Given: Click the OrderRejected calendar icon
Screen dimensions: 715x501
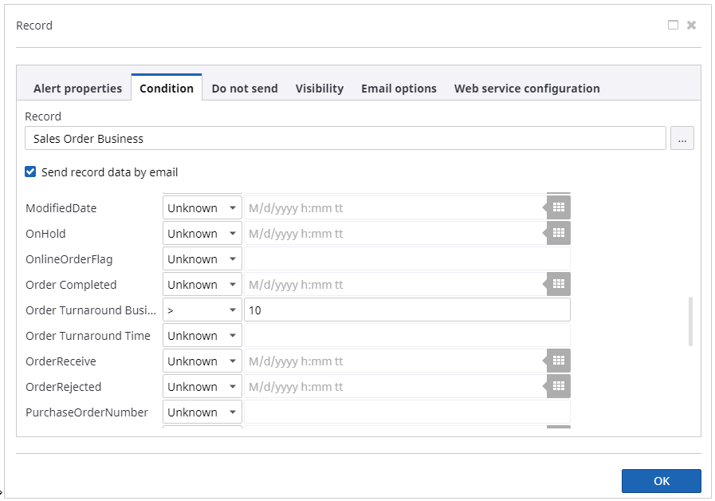Looking at the screenshot, I should (x=559, y=387).
